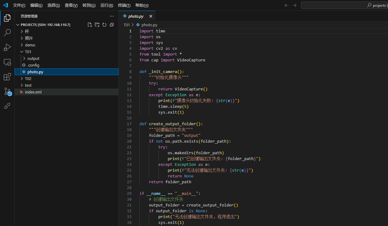This screenshot has width=388, height=226.
Task: Open the Search view in activity bar
Action: (x=7, y=33)
